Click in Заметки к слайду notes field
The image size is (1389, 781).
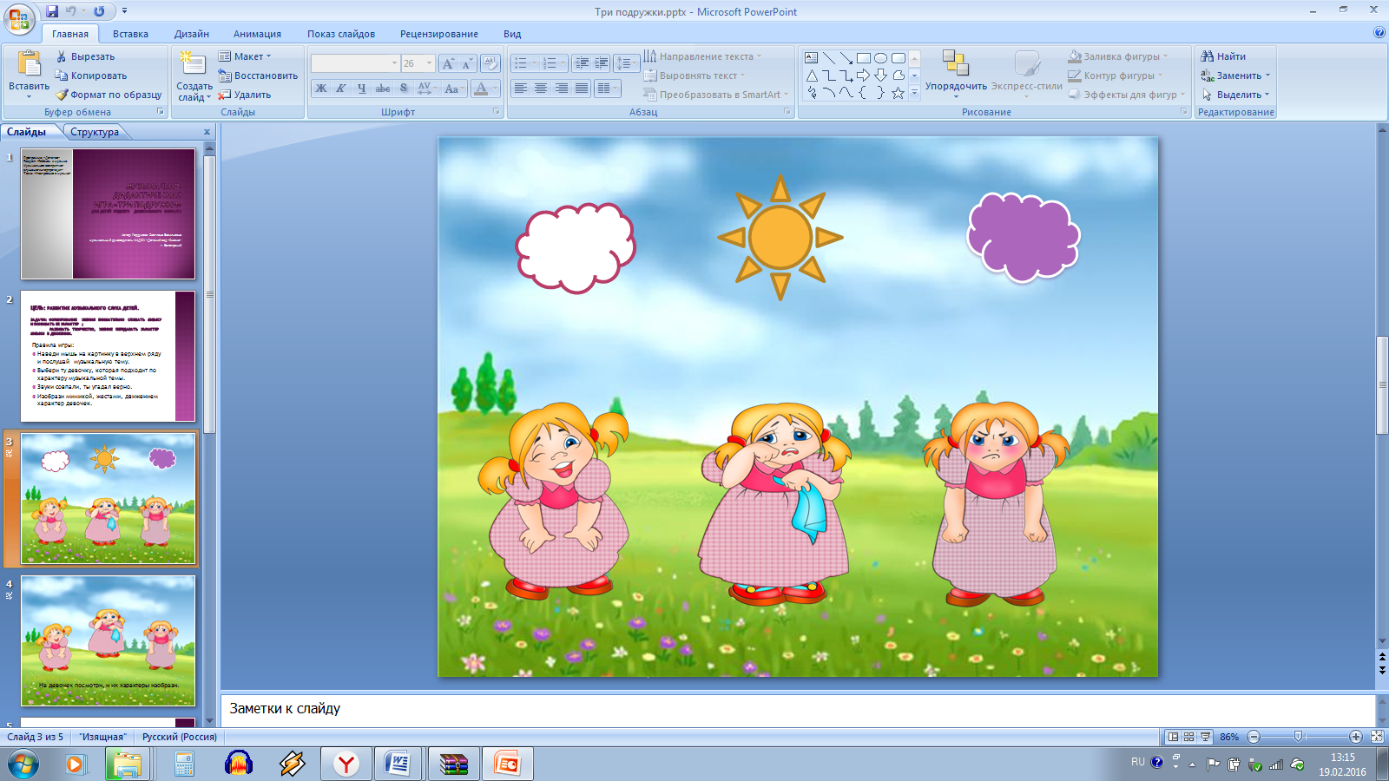tap(799, 710)
